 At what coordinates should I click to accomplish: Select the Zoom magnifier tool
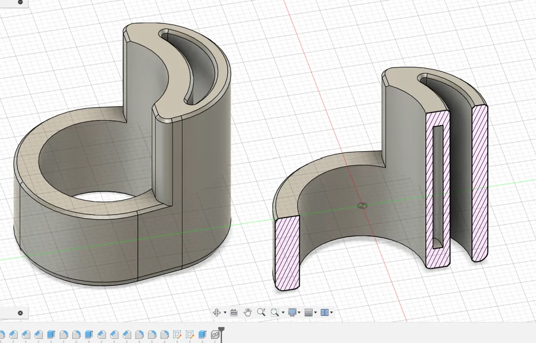click(x=261, y=312)
